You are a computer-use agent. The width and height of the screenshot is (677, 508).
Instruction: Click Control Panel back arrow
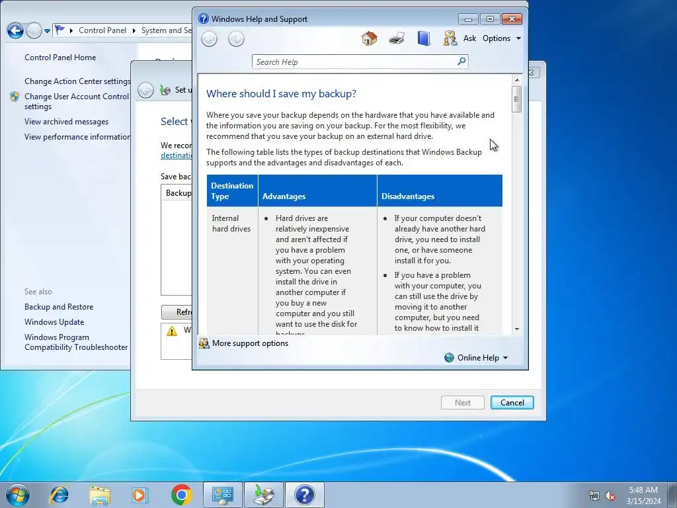click(x=16, y=30)
